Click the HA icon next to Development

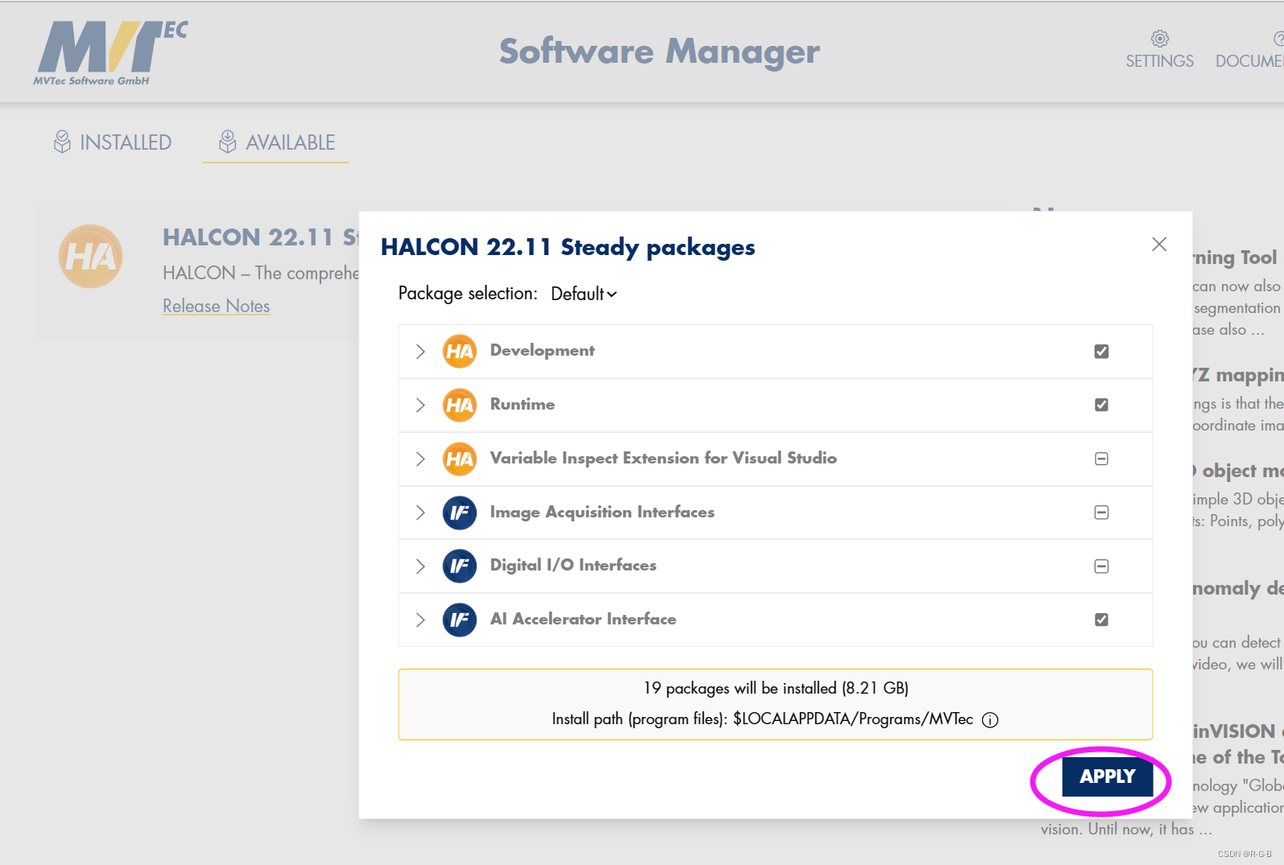click(460, 351)
